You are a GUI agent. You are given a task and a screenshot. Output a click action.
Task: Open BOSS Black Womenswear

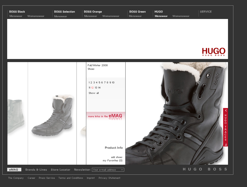pyautogui.click(x=36, y=16)
